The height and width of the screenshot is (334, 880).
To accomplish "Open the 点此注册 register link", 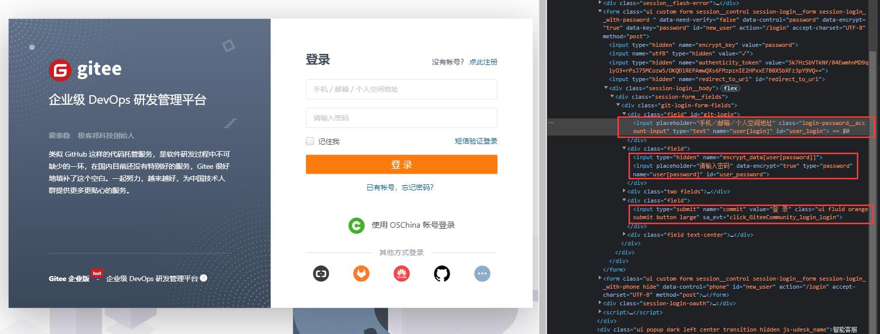I will [483, 62].
